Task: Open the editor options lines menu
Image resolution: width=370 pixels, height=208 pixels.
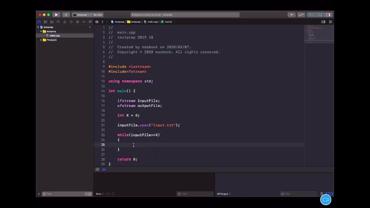Action: coord(323,22)
